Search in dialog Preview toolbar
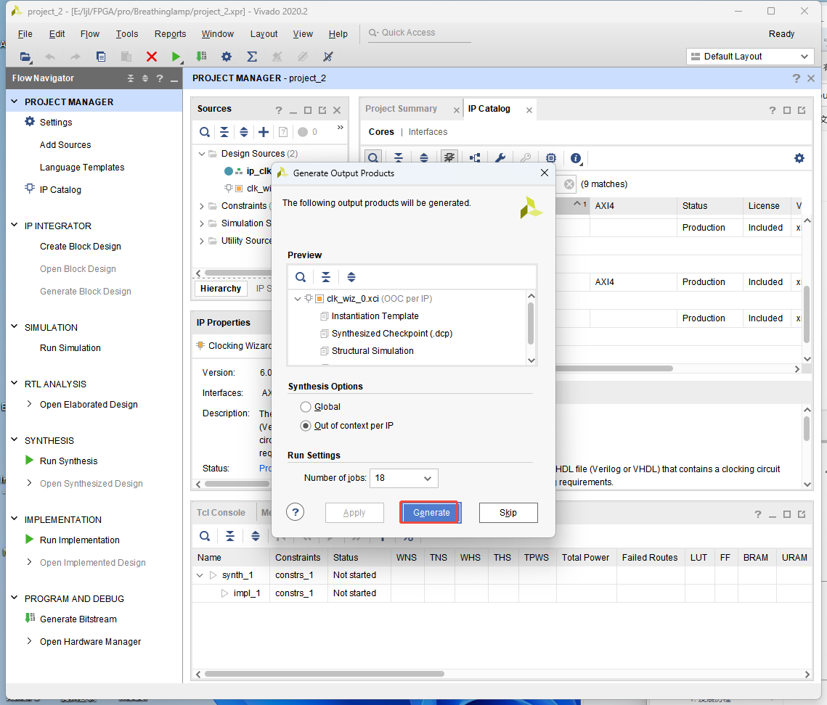 click(x=301, y=277)
